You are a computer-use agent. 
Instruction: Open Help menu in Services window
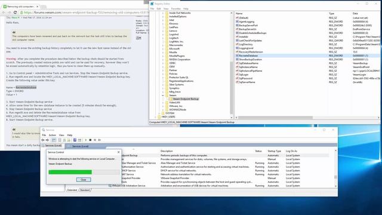pyautogui.click(x=70, y=135)
